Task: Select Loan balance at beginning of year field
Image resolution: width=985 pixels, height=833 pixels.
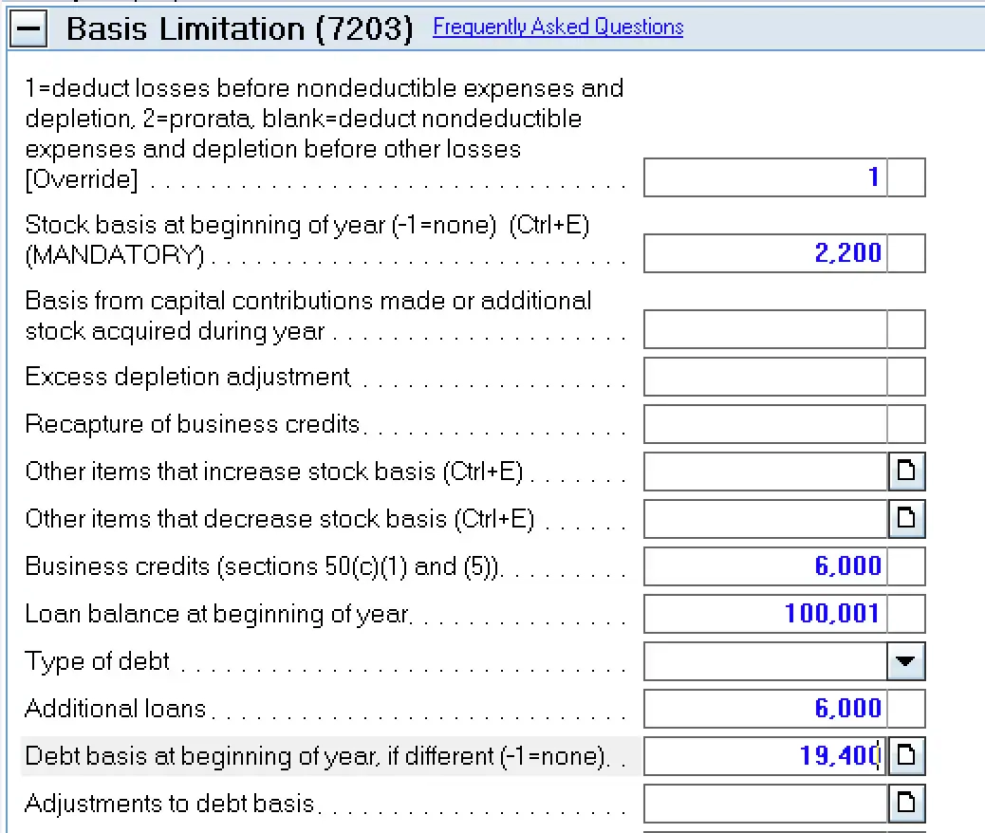Action: 765,614
